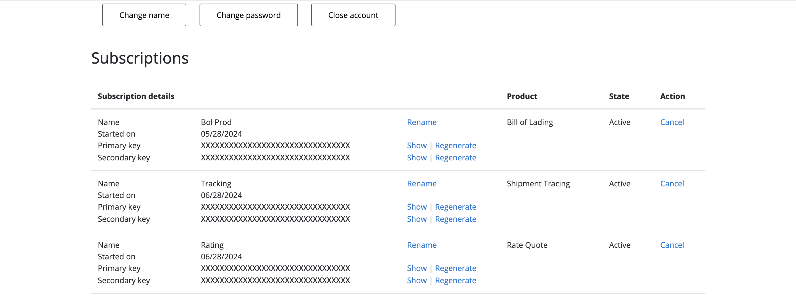The height and width of the screenshot is (297, 796).
Task: Show the Rating secondary key
Action: coord(417,280)
